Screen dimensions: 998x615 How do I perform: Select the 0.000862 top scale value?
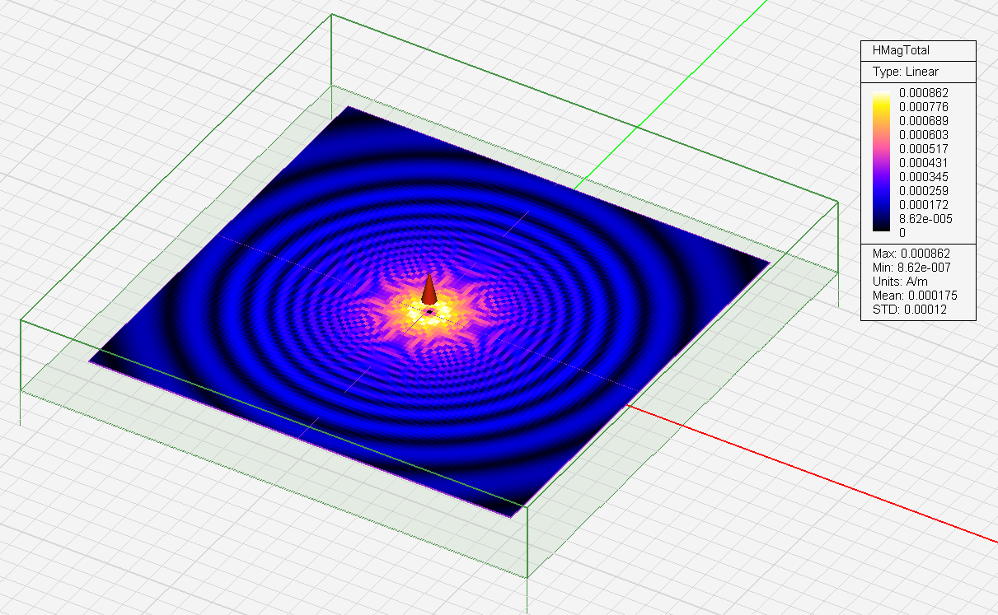click(923, 93)
